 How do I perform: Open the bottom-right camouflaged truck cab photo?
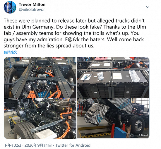(x=113, y=118)
